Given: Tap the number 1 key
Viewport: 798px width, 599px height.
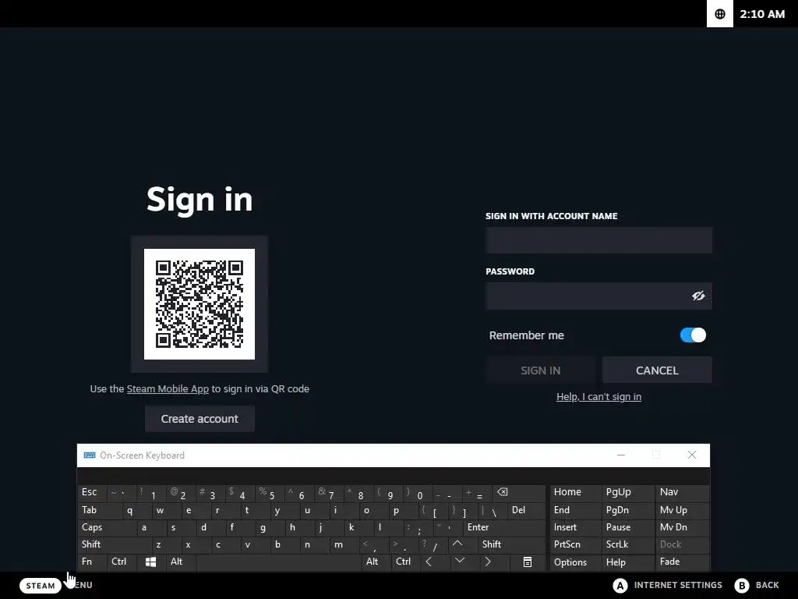Looking at the screenshot, I should click(x=152, y=493).
